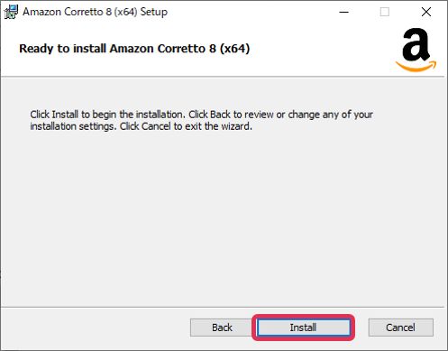Click Install to begin Corretto installation
448x351 pixels.
(304, 328)
